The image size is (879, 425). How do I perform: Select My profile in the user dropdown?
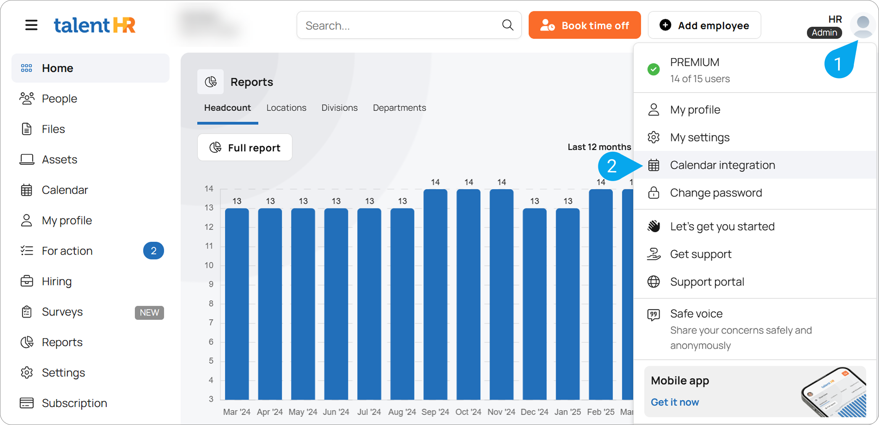(755, 110)
